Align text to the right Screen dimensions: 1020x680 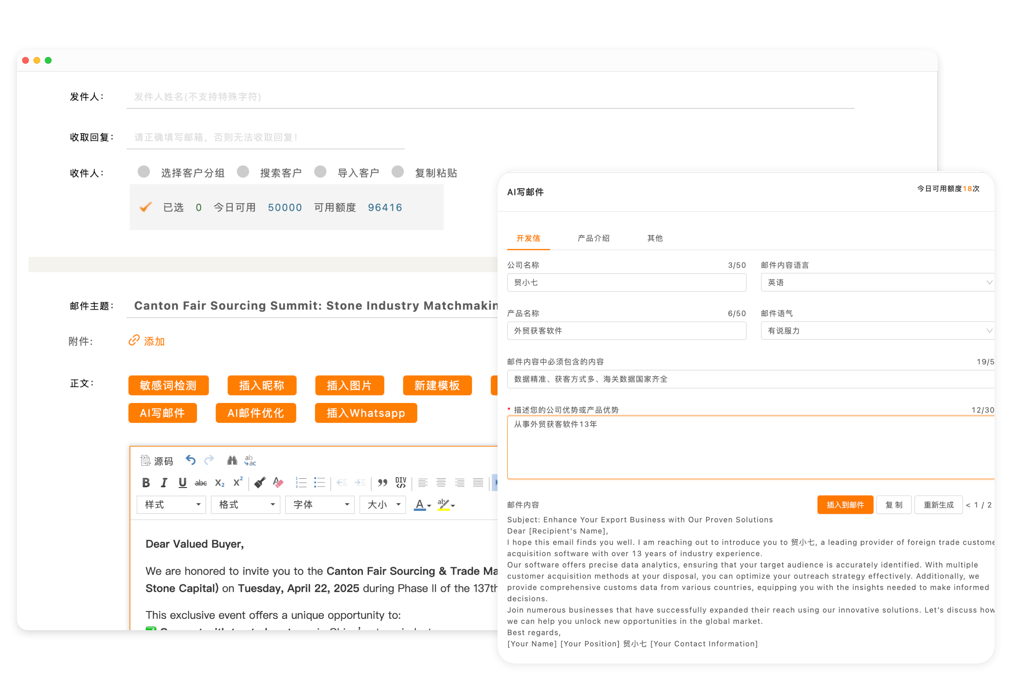[460, 483]
